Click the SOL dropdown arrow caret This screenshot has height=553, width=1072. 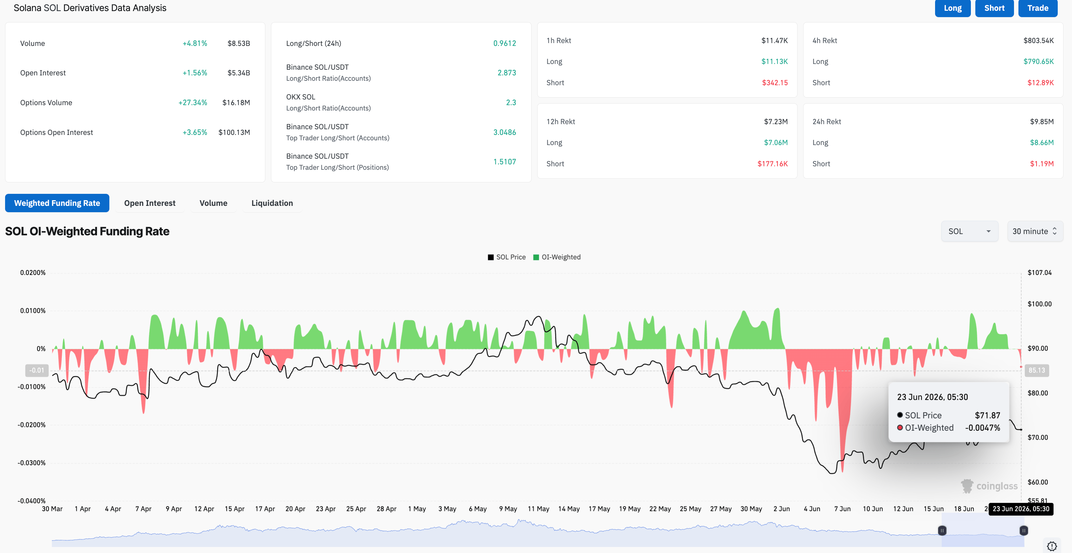[988, 231]
